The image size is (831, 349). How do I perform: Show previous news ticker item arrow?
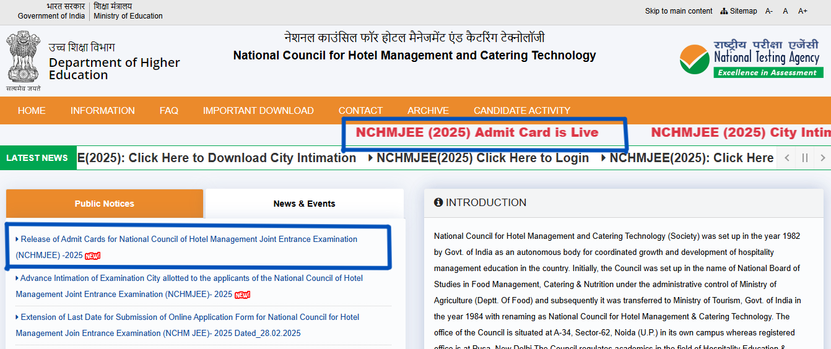(x=787, y=158)
